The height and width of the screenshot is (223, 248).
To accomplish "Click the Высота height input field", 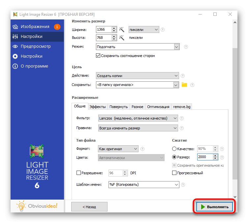I will (104, 38).
